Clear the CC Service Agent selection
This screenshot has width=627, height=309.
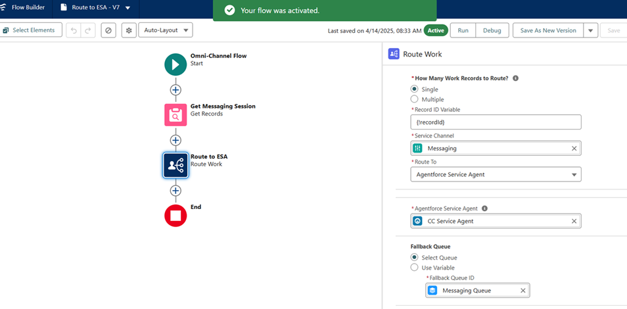pyautogui.click(x=574, y=221)
